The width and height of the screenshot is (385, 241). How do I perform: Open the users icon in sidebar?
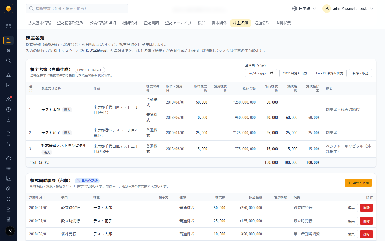[x=9, y=51]
